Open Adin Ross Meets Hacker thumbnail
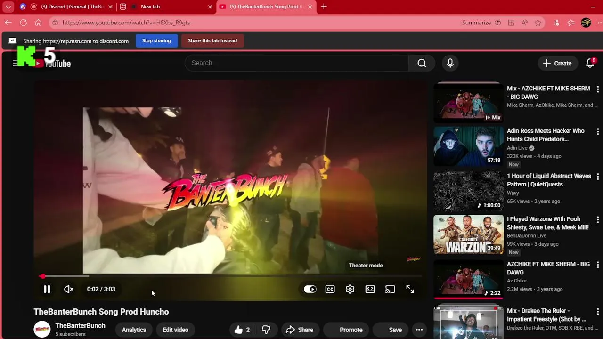The image size is (603, 339). (x=468, y=145)
